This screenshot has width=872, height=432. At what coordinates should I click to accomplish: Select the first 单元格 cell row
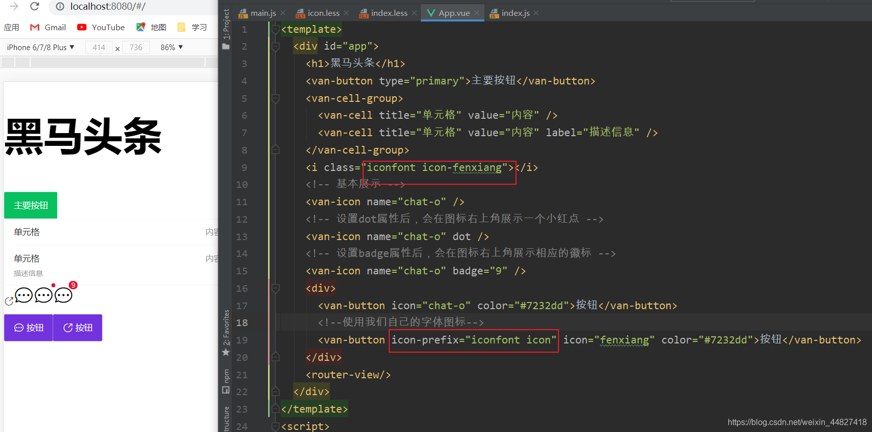[111, 232]
